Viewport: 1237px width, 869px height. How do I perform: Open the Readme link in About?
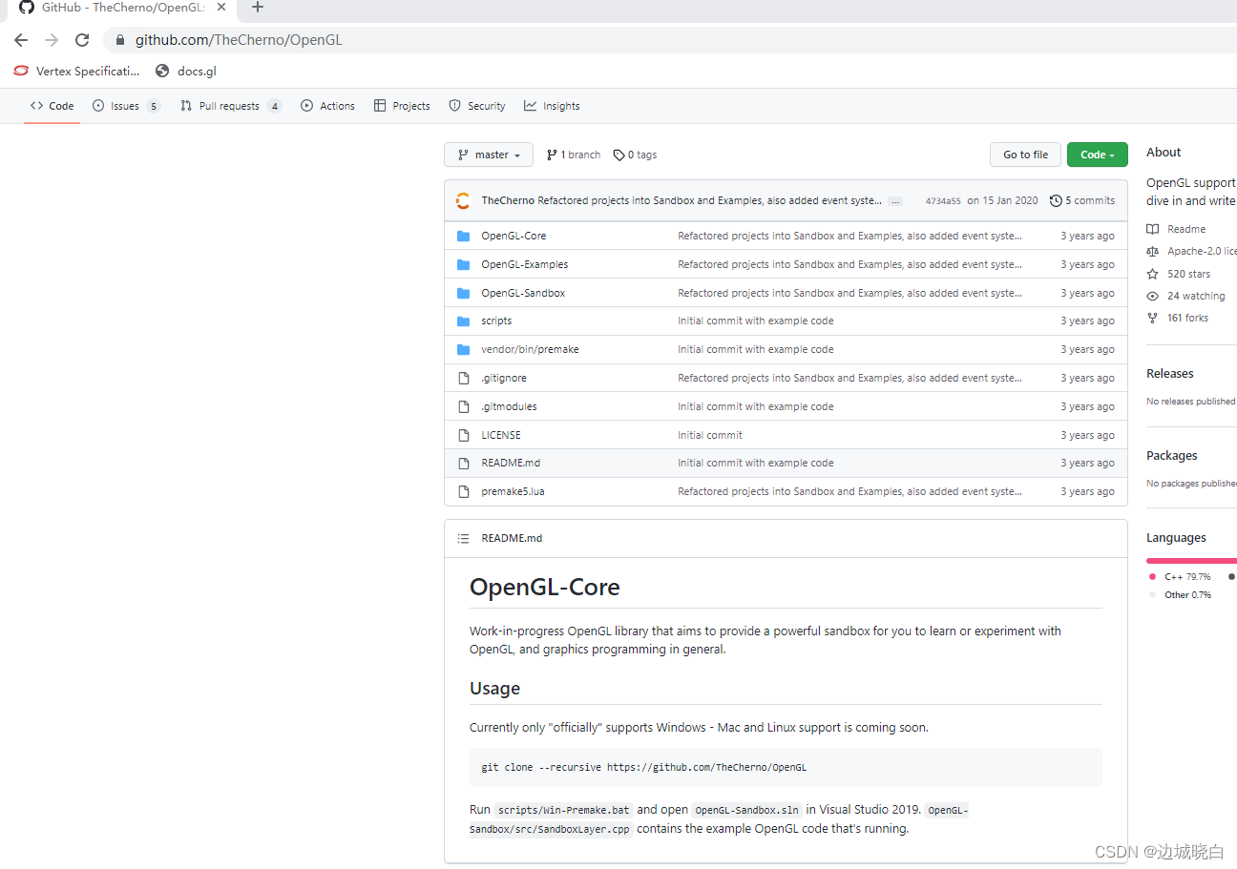point(1177,229)
